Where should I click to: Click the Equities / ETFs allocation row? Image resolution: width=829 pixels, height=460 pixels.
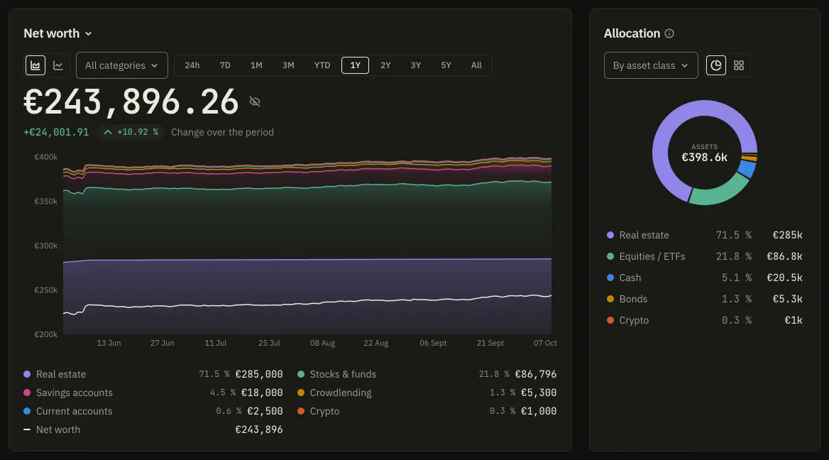(705, 256)
